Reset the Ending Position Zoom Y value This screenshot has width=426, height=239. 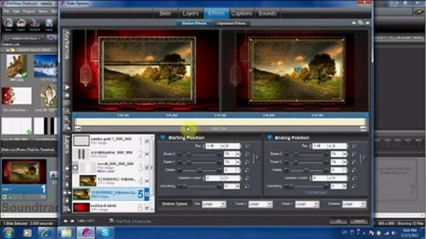[354, 162]
